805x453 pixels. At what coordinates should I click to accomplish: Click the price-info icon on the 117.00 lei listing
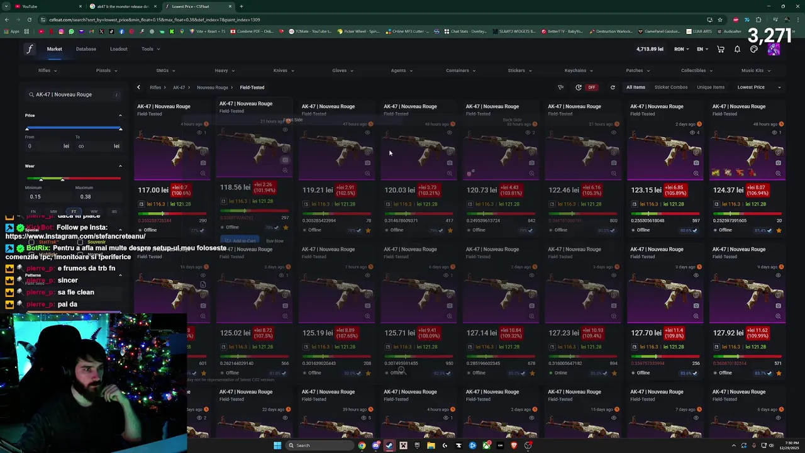point(142,204)
